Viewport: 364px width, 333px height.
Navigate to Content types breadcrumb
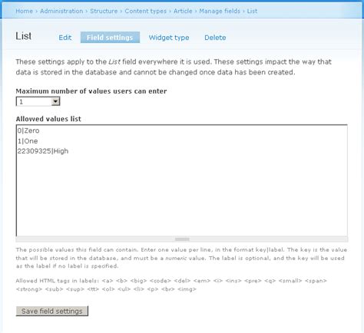[x=145, y=11]
